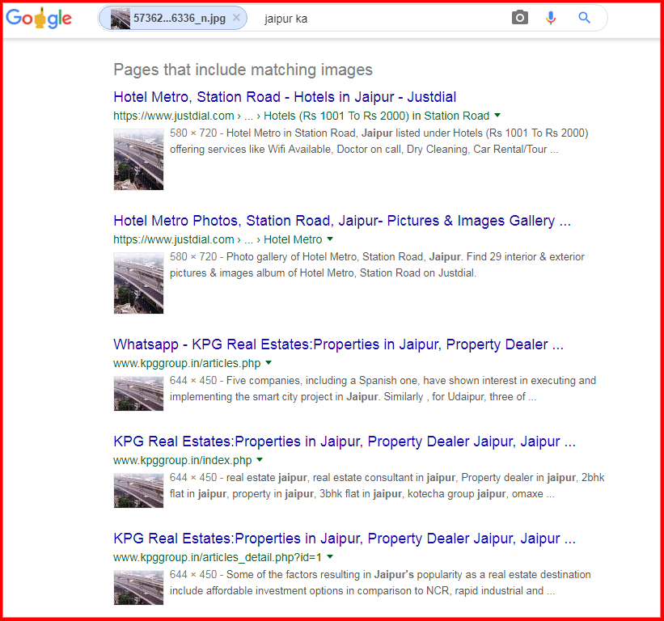Expand dropdown arrow after 'Hotels (Rs 1001 To Rs 2000) in Station Road'
Screen dimensions: 664x621
tap(497, 115)
